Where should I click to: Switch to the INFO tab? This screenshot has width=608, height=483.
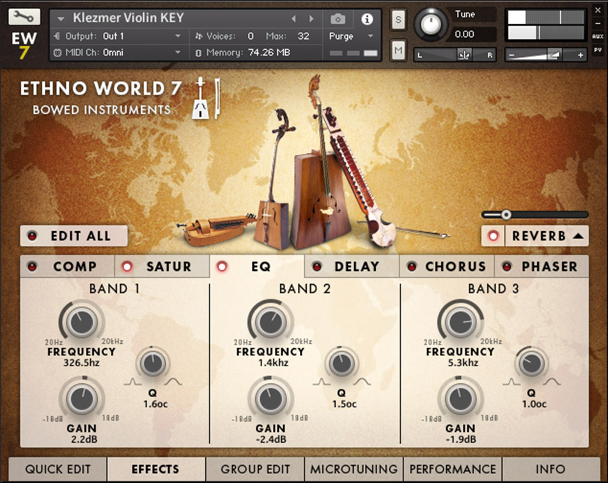(550, 469)
